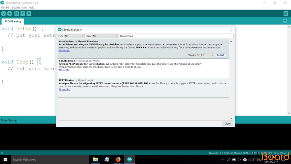Open Firefox from the taskbar
This screenshot has height=164, width=291.
coord(118,159)
